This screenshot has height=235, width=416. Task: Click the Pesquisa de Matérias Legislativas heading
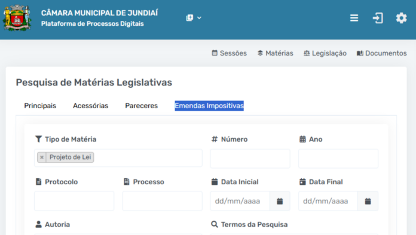coord(94,83)
